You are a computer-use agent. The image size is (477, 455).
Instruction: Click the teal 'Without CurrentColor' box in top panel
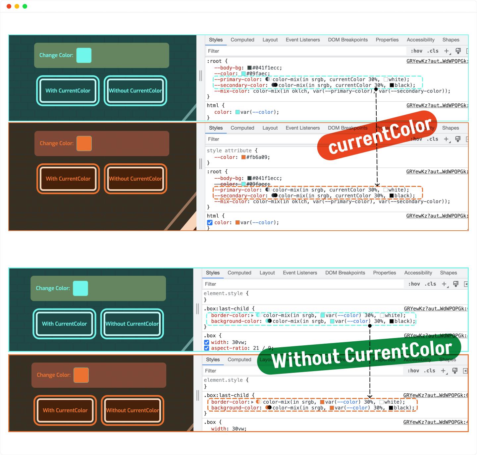click(x=135, y=90)
